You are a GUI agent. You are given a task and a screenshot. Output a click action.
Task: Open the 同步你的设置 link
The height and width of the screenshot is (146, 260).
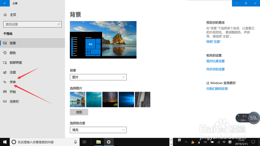215,69
